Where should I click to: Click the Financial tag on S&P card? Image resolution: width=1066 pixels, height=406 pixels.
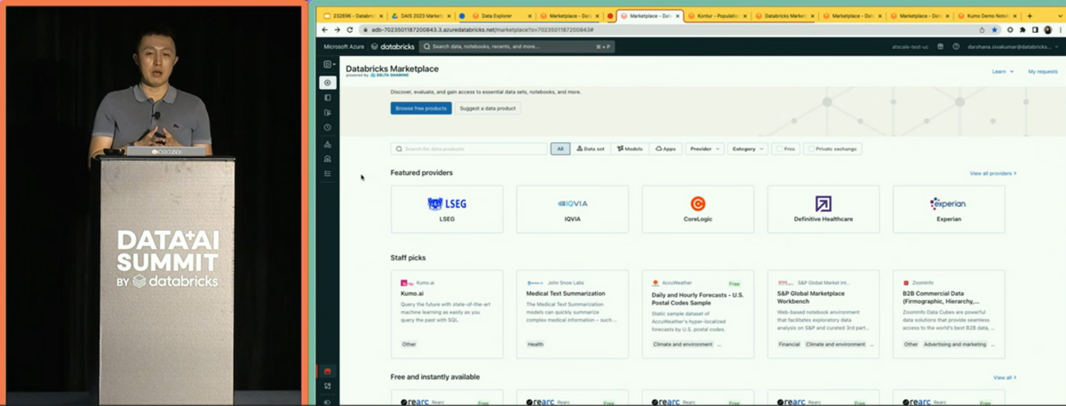(789, 344)
